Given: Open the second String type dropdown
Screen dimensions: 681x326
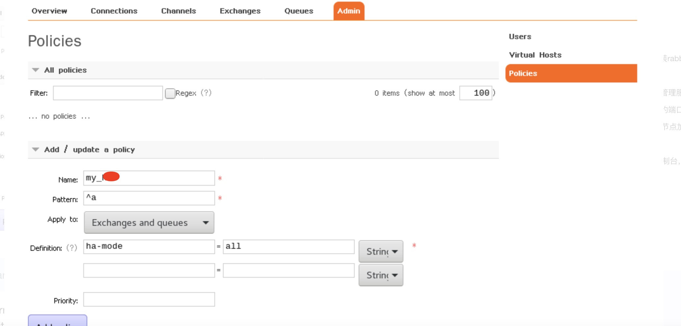Looking at the screenshot, I should (381, 275).
